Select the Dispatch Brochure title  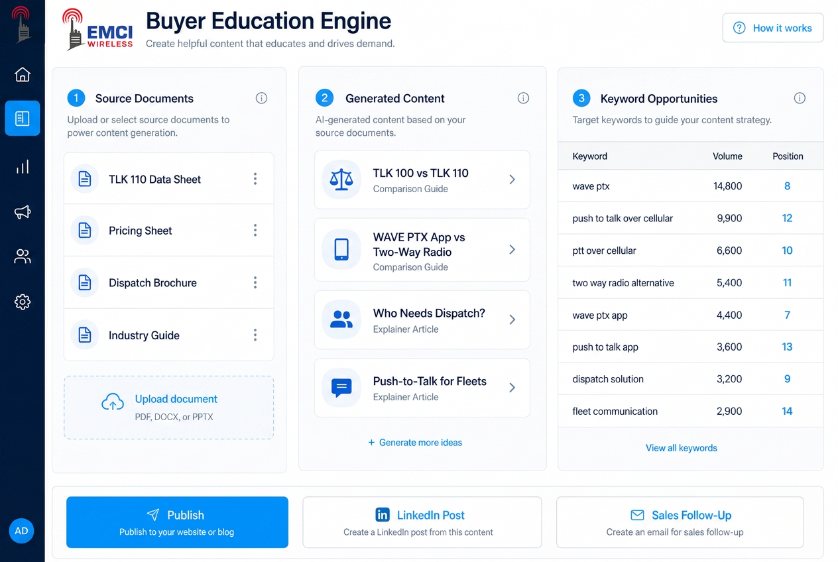click(152, 282)
